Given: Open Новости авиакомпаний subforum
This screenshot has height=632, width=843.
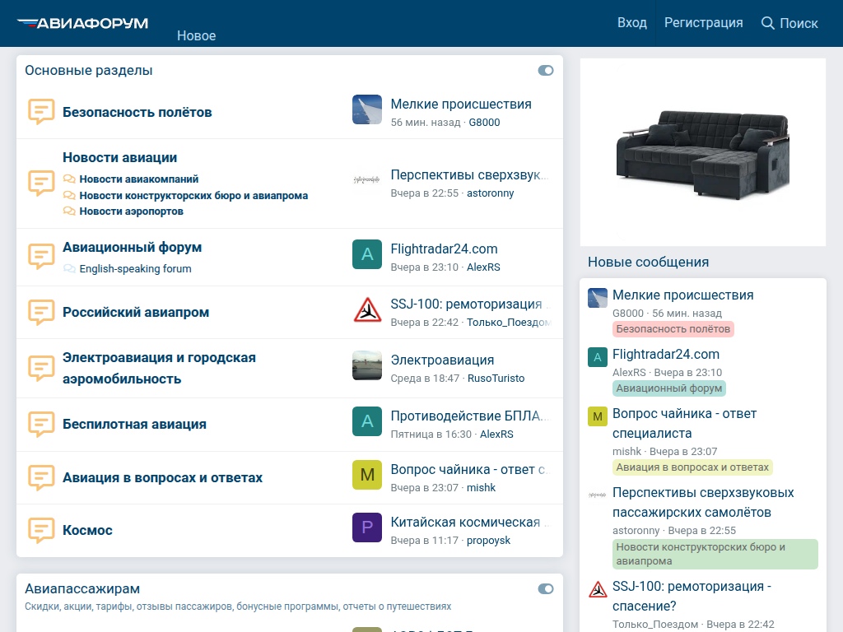Looking at the screenshot, I should [138, 179].
